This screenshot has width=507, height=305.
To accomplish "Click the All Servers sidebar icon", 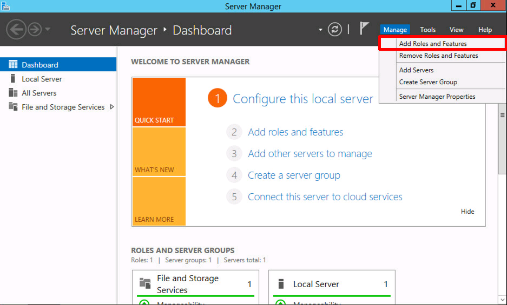I will point(13,93).
